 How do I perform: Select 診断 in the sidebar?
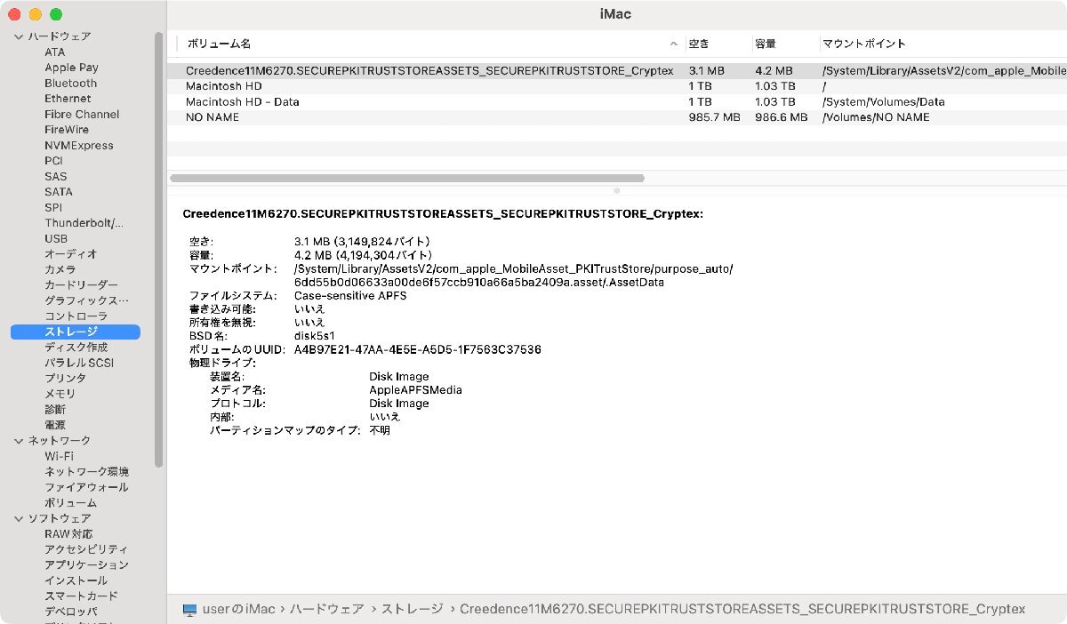tap(55, 410)
